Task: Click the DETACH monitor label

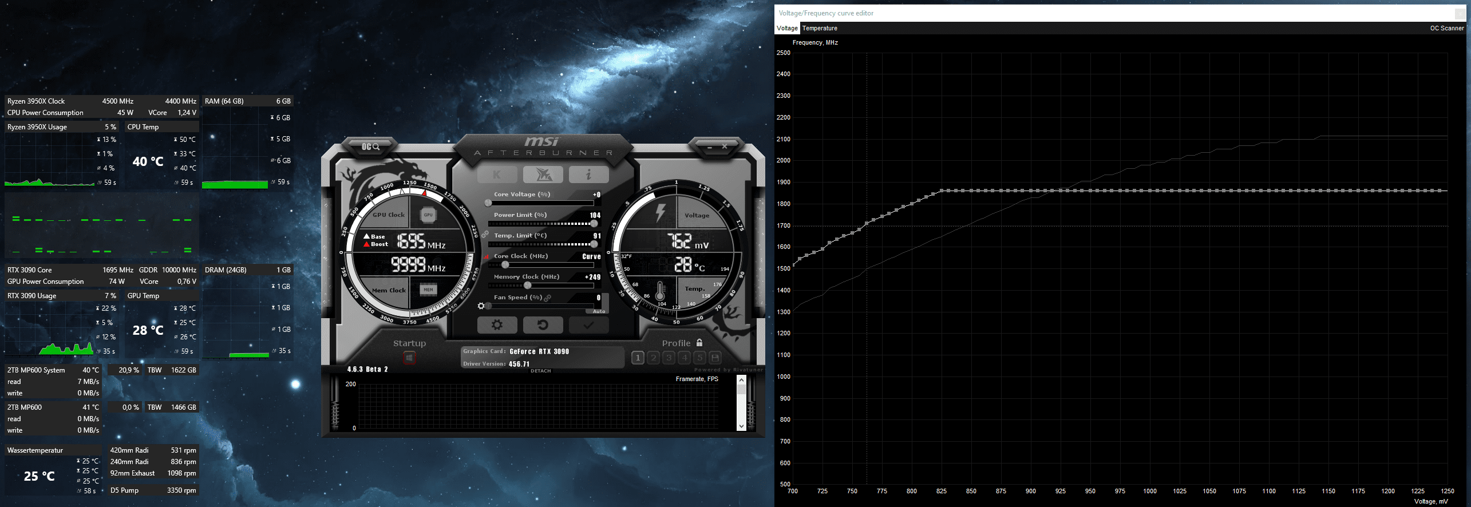Action: (541, 371)
